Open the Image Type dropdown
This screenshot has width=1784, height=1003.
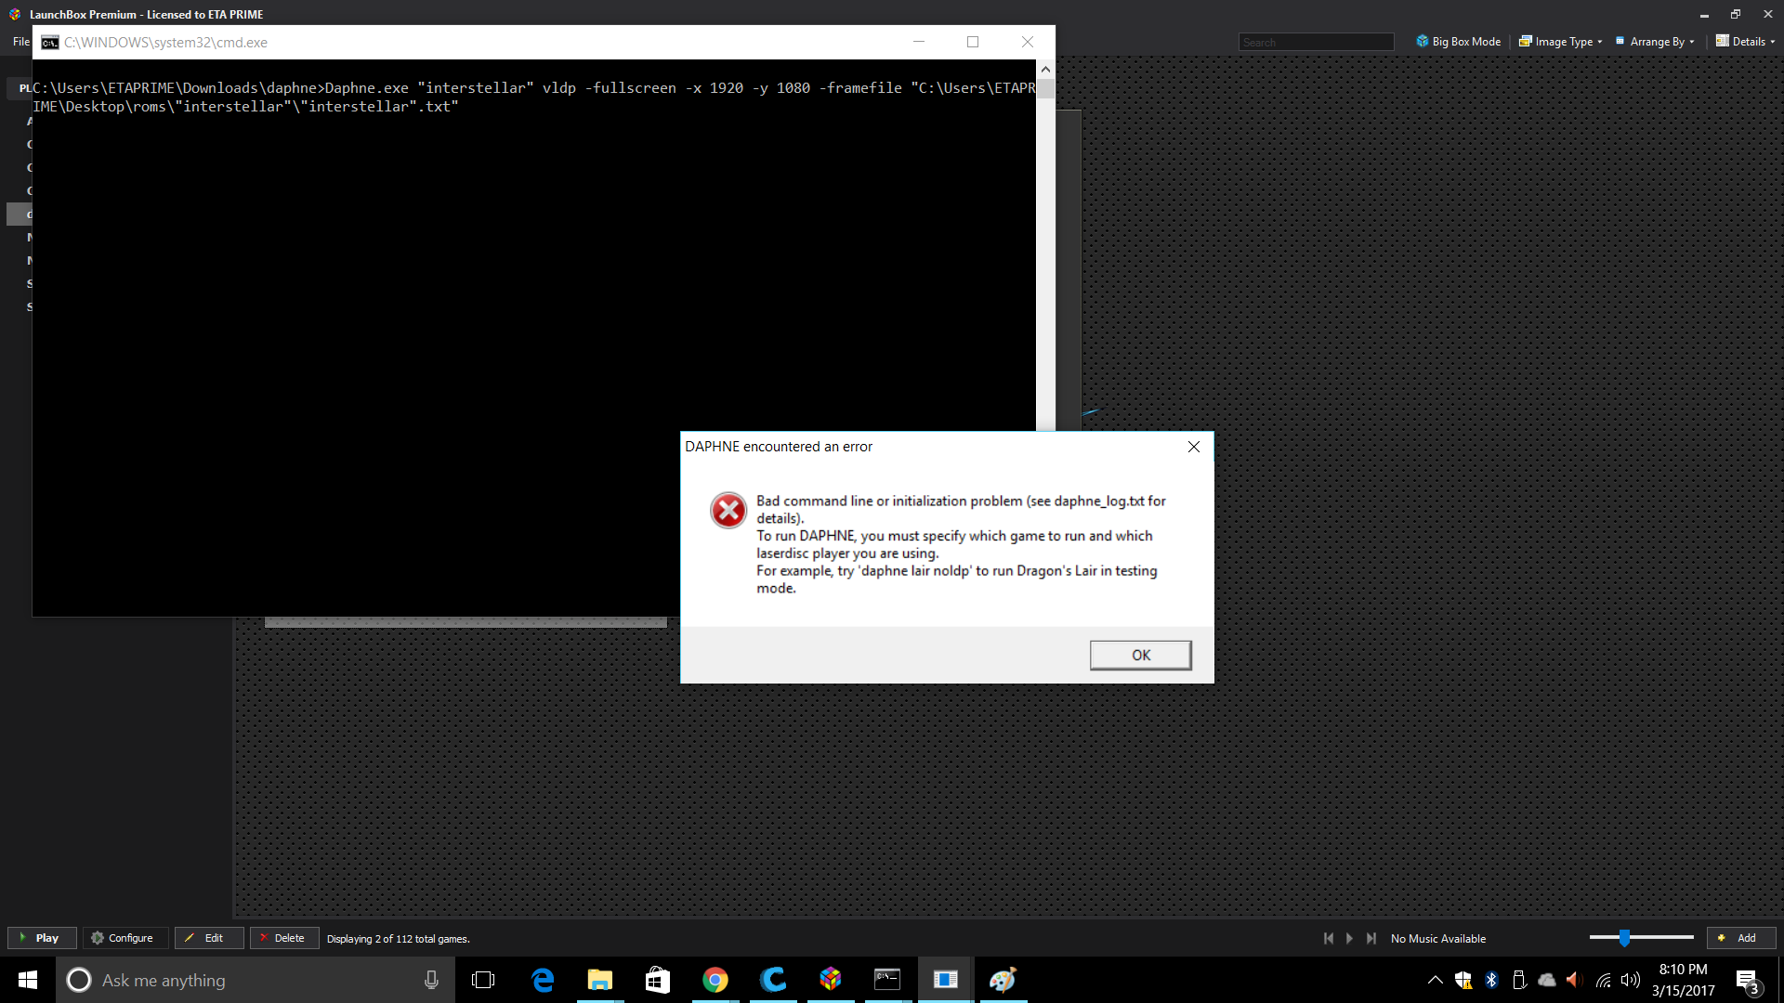click(1561, 42)
